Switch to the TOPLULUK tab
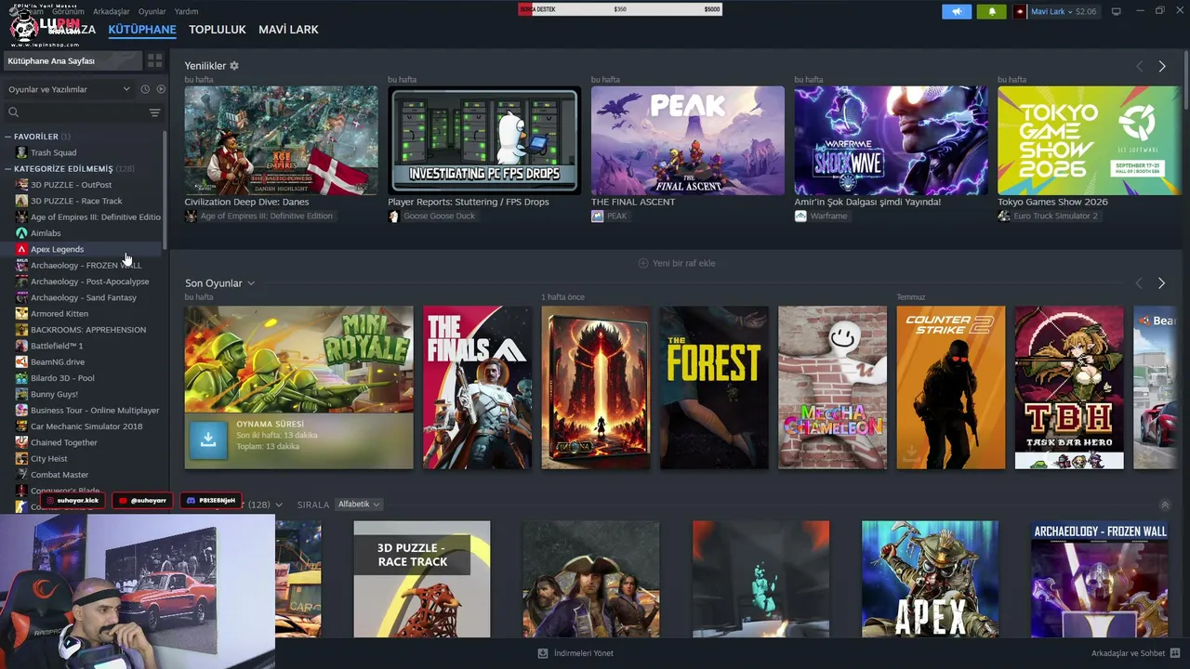Screen dimensions: 1190x669 218,30
